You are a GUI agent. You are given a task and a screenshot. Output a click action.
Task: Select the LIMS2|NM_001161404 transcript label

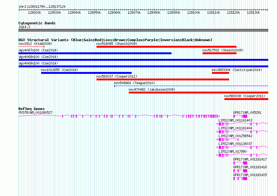[x=235, y=128]
